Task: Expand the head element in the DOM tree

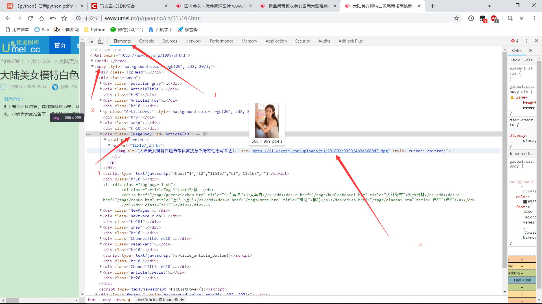Action: click(92, 61)
